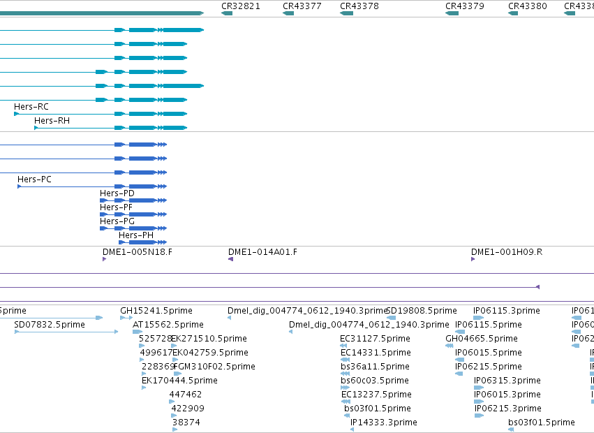
Task: Click Dmel_dig_004774_0612_1940.3prime label beside IP06115.5prime
Action: click(369, 325)
